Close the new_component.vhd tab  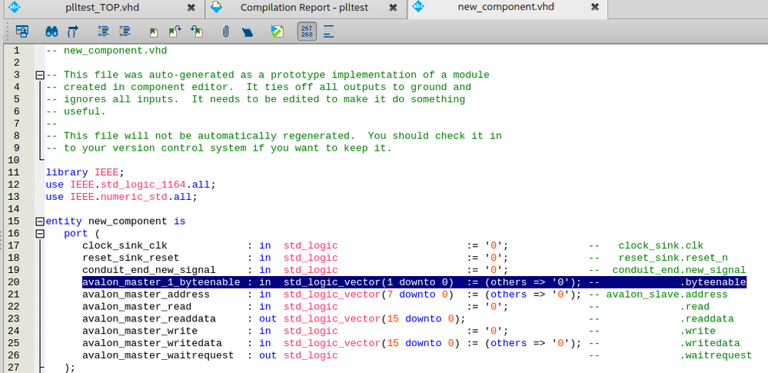point(594,8)
